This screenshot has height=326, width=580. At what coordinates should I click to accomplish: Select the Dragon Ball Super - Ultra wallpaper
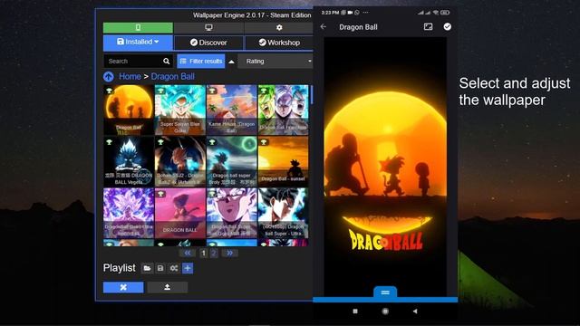click(x=284, y=213)
